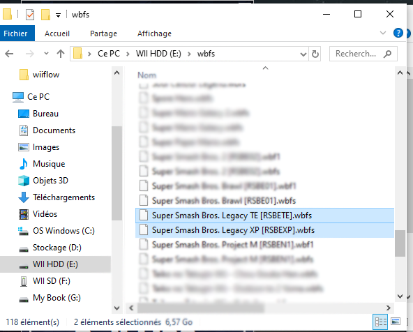Click the Bureau desktop icon
This screenshot has width=413, height=332.
(x=24, y=114)
